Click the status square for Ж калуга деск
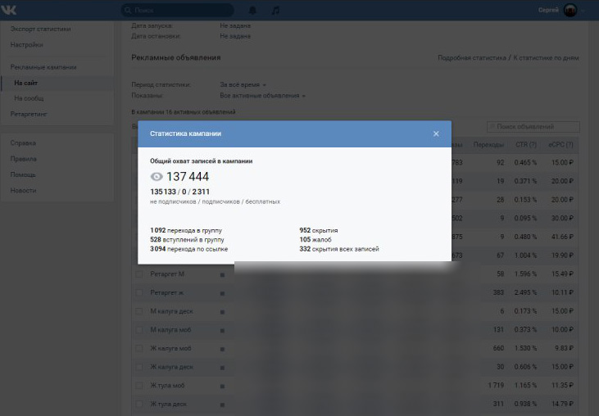The width and height of the screenshot is (599, 416). point(222,368)
